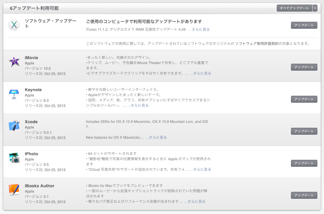Show more of the Xcode release notes
The image size is (324, 214).
158,137
